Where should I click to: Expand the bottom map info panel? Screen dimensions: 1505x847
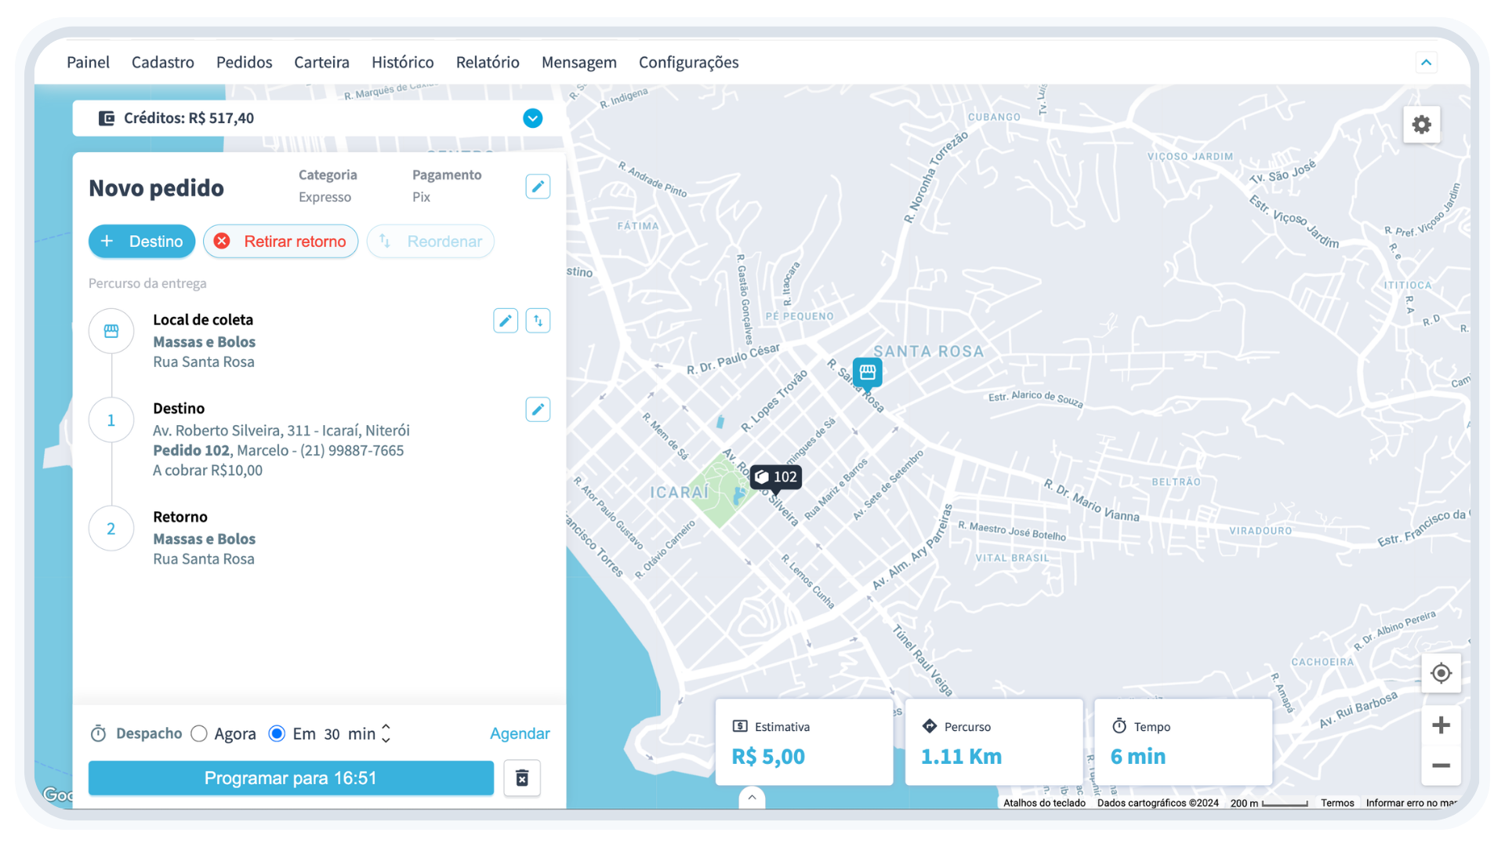(752, 798)
